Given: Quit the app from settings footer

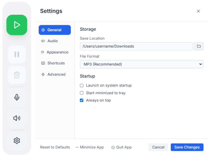Looking at the screenshot, I should pos(121,147).
